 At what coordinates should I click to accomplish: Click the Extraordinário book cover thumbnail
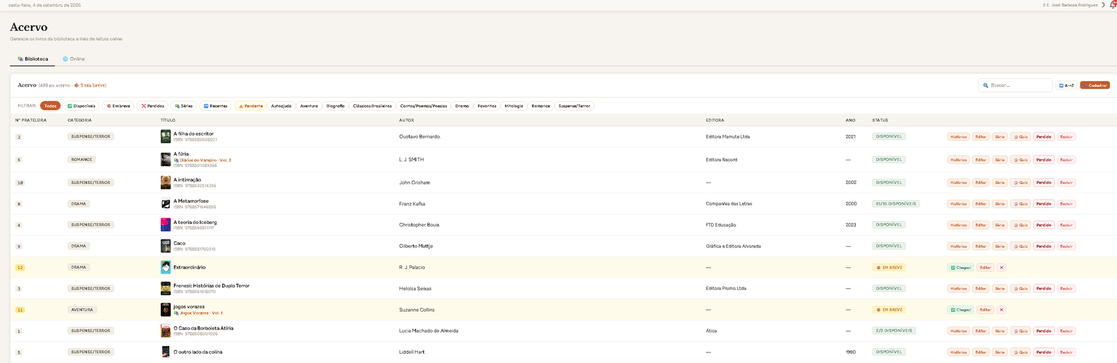coord(166,267)
